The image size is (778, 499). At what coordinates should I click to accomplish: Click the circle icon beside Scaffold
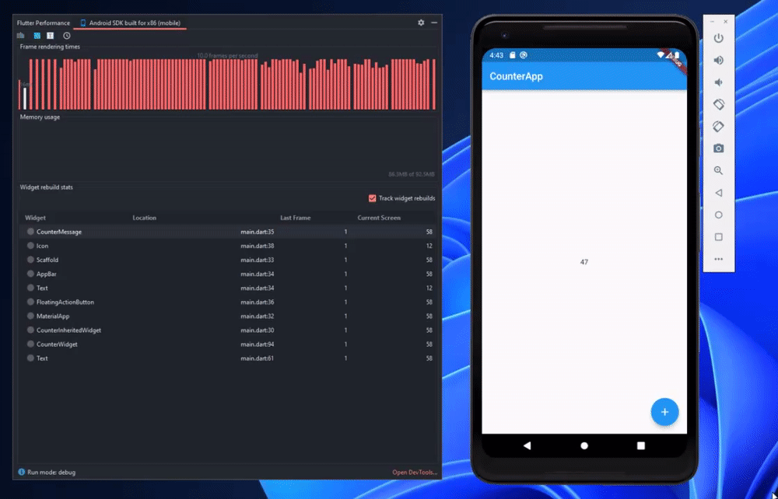(31, 260)
